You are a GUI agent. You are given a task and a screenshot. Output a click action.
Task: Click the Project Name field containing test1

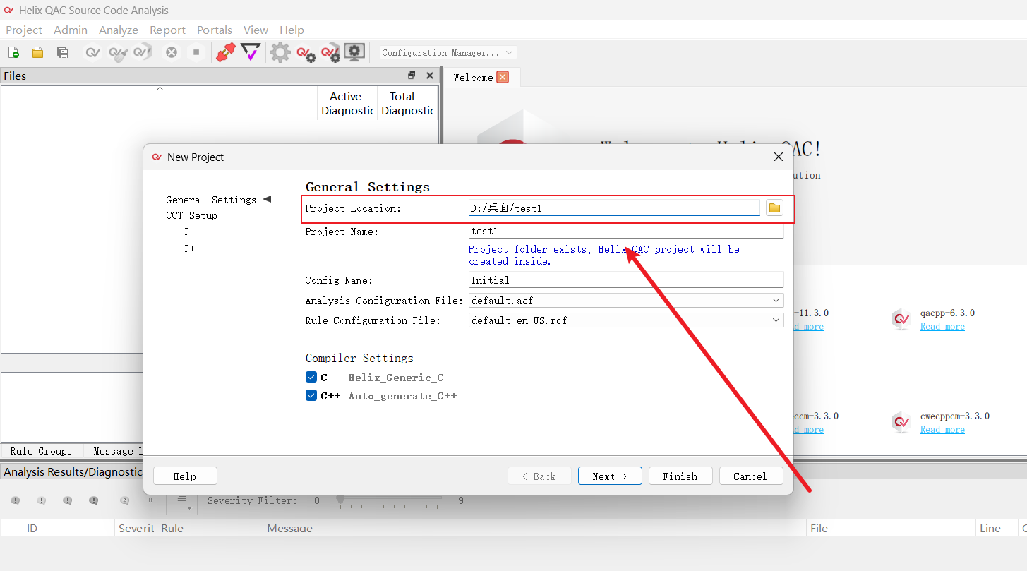coord(626,231)
